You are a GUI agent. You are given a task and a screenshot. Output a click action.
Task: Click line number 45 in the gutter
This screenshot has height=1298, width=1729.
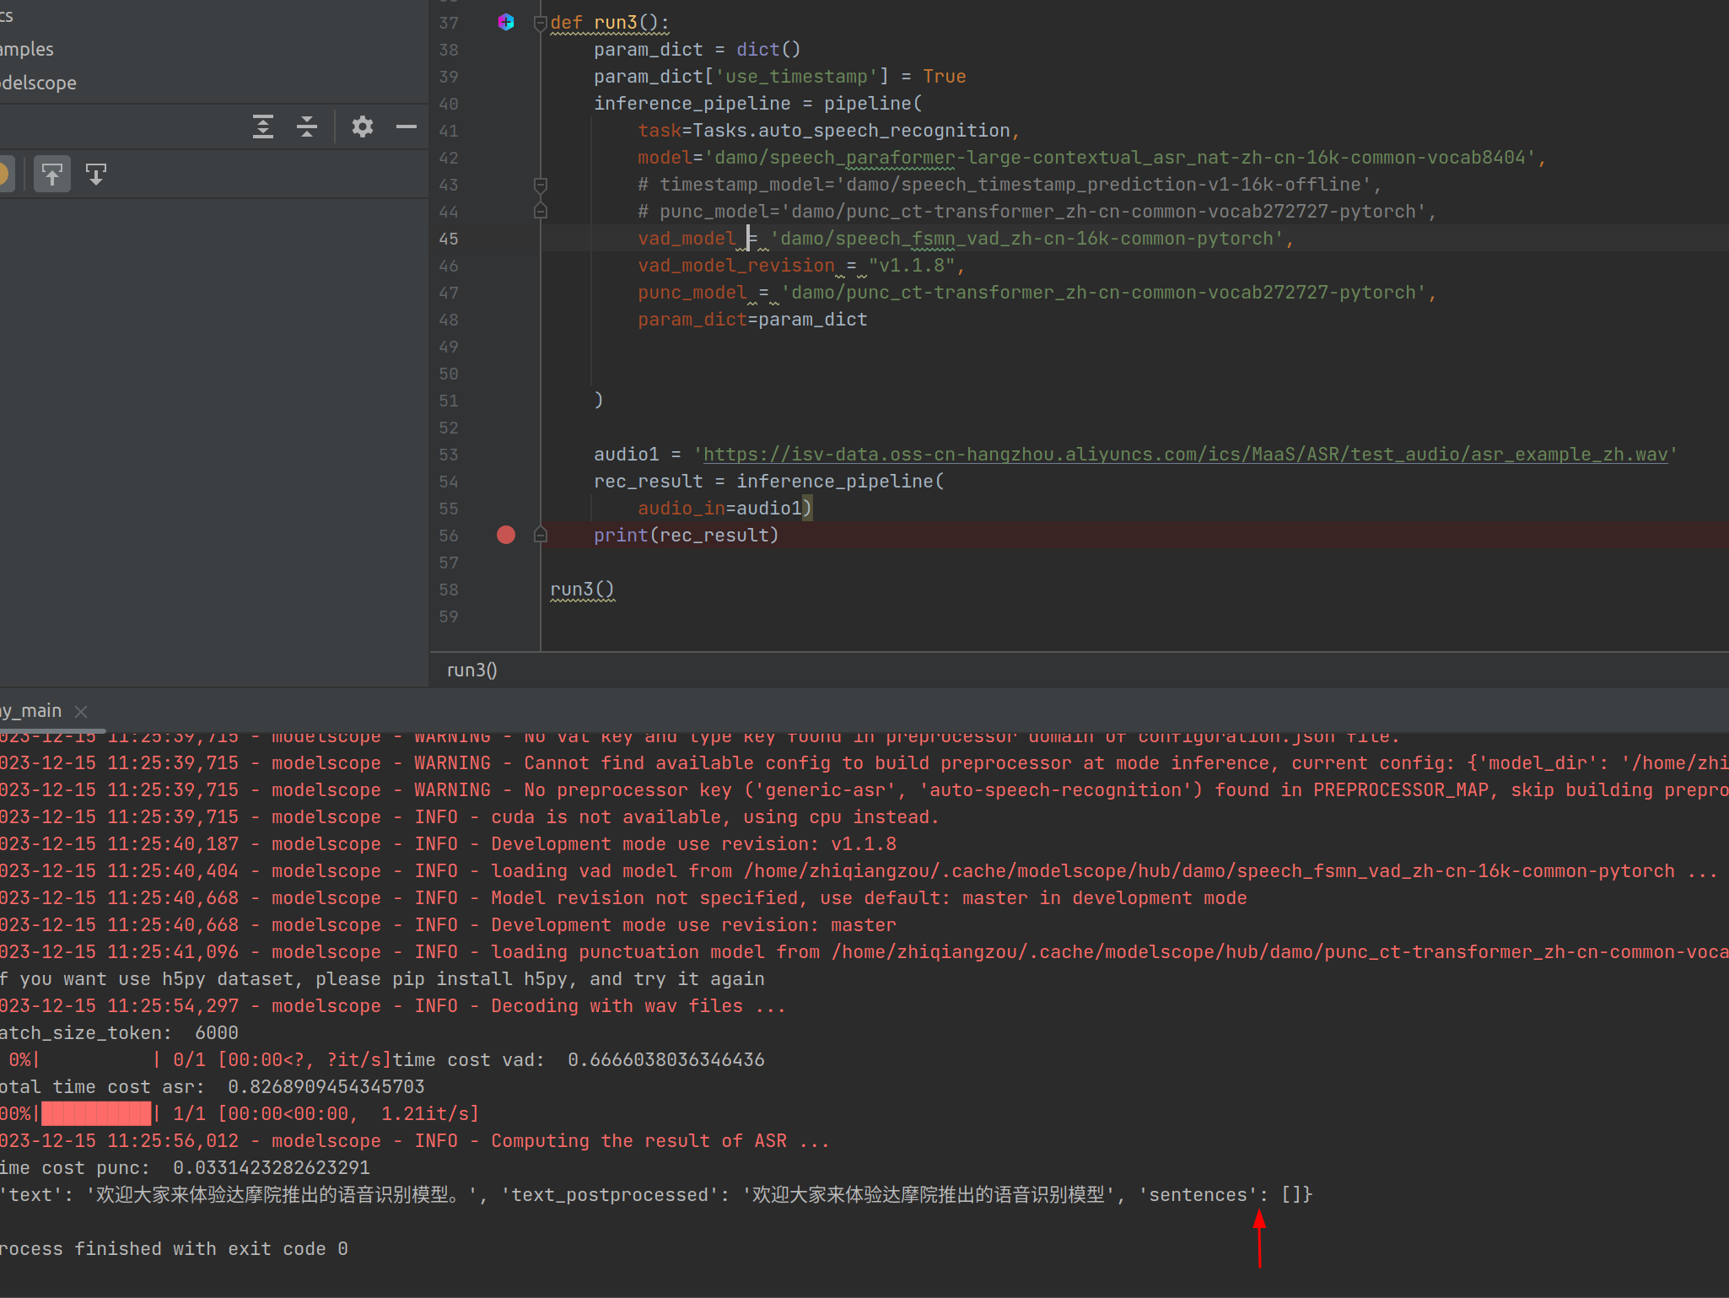click(x=449, y=239)
